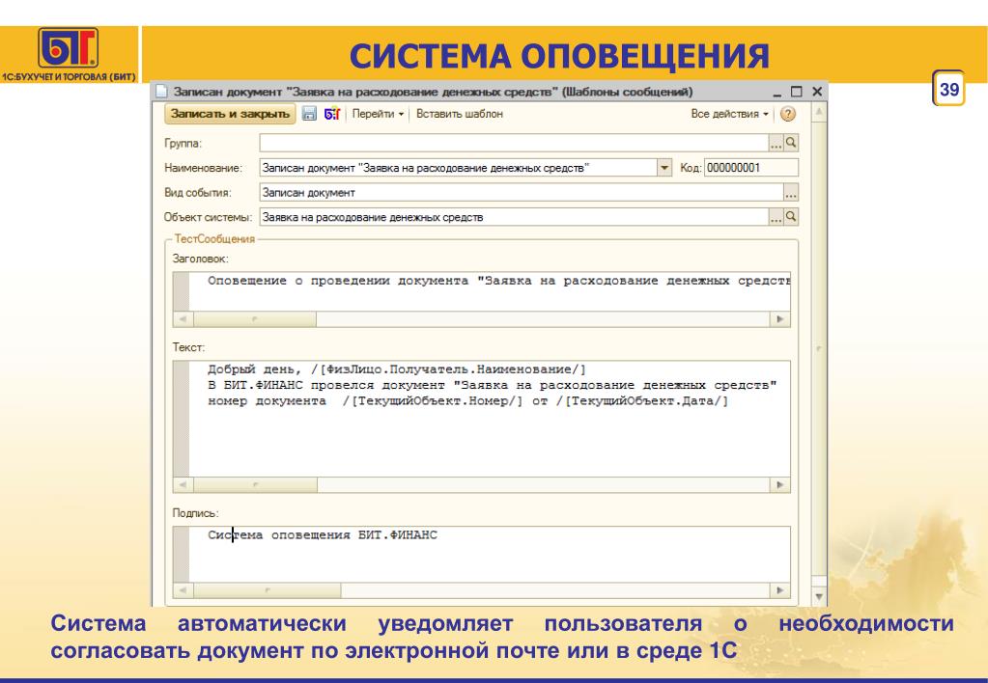
Task: Click the Заголовок text area
Action: click(x=490, y=292)
